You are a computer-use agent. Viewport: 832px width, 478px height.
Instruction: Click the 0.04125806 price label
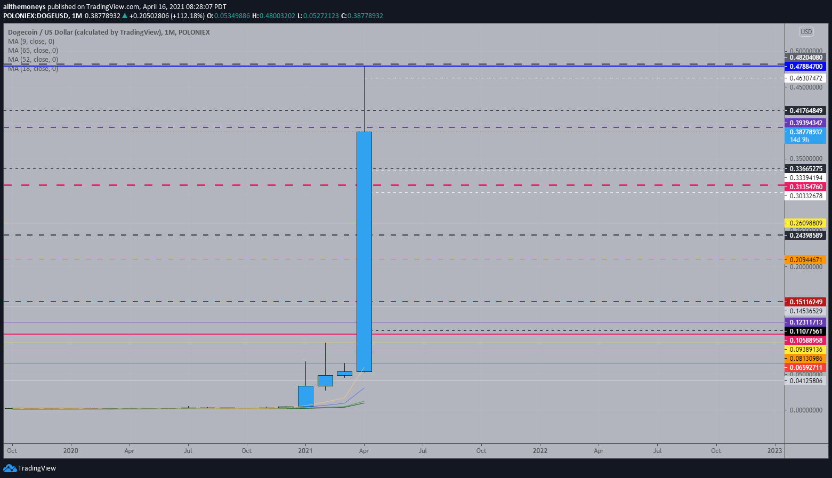click(x=805, y=381)
